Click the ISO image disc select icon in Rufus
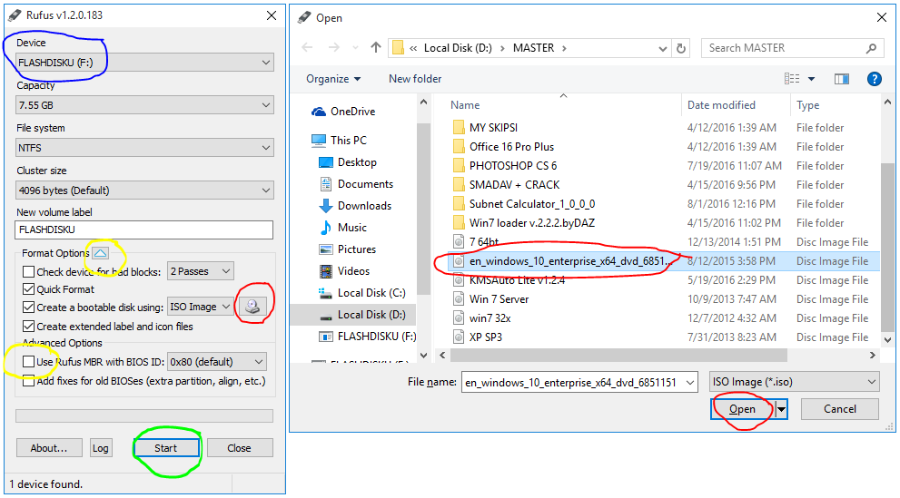Image resolution: width=900 pixels, height=498 pixels. point(252,307)
